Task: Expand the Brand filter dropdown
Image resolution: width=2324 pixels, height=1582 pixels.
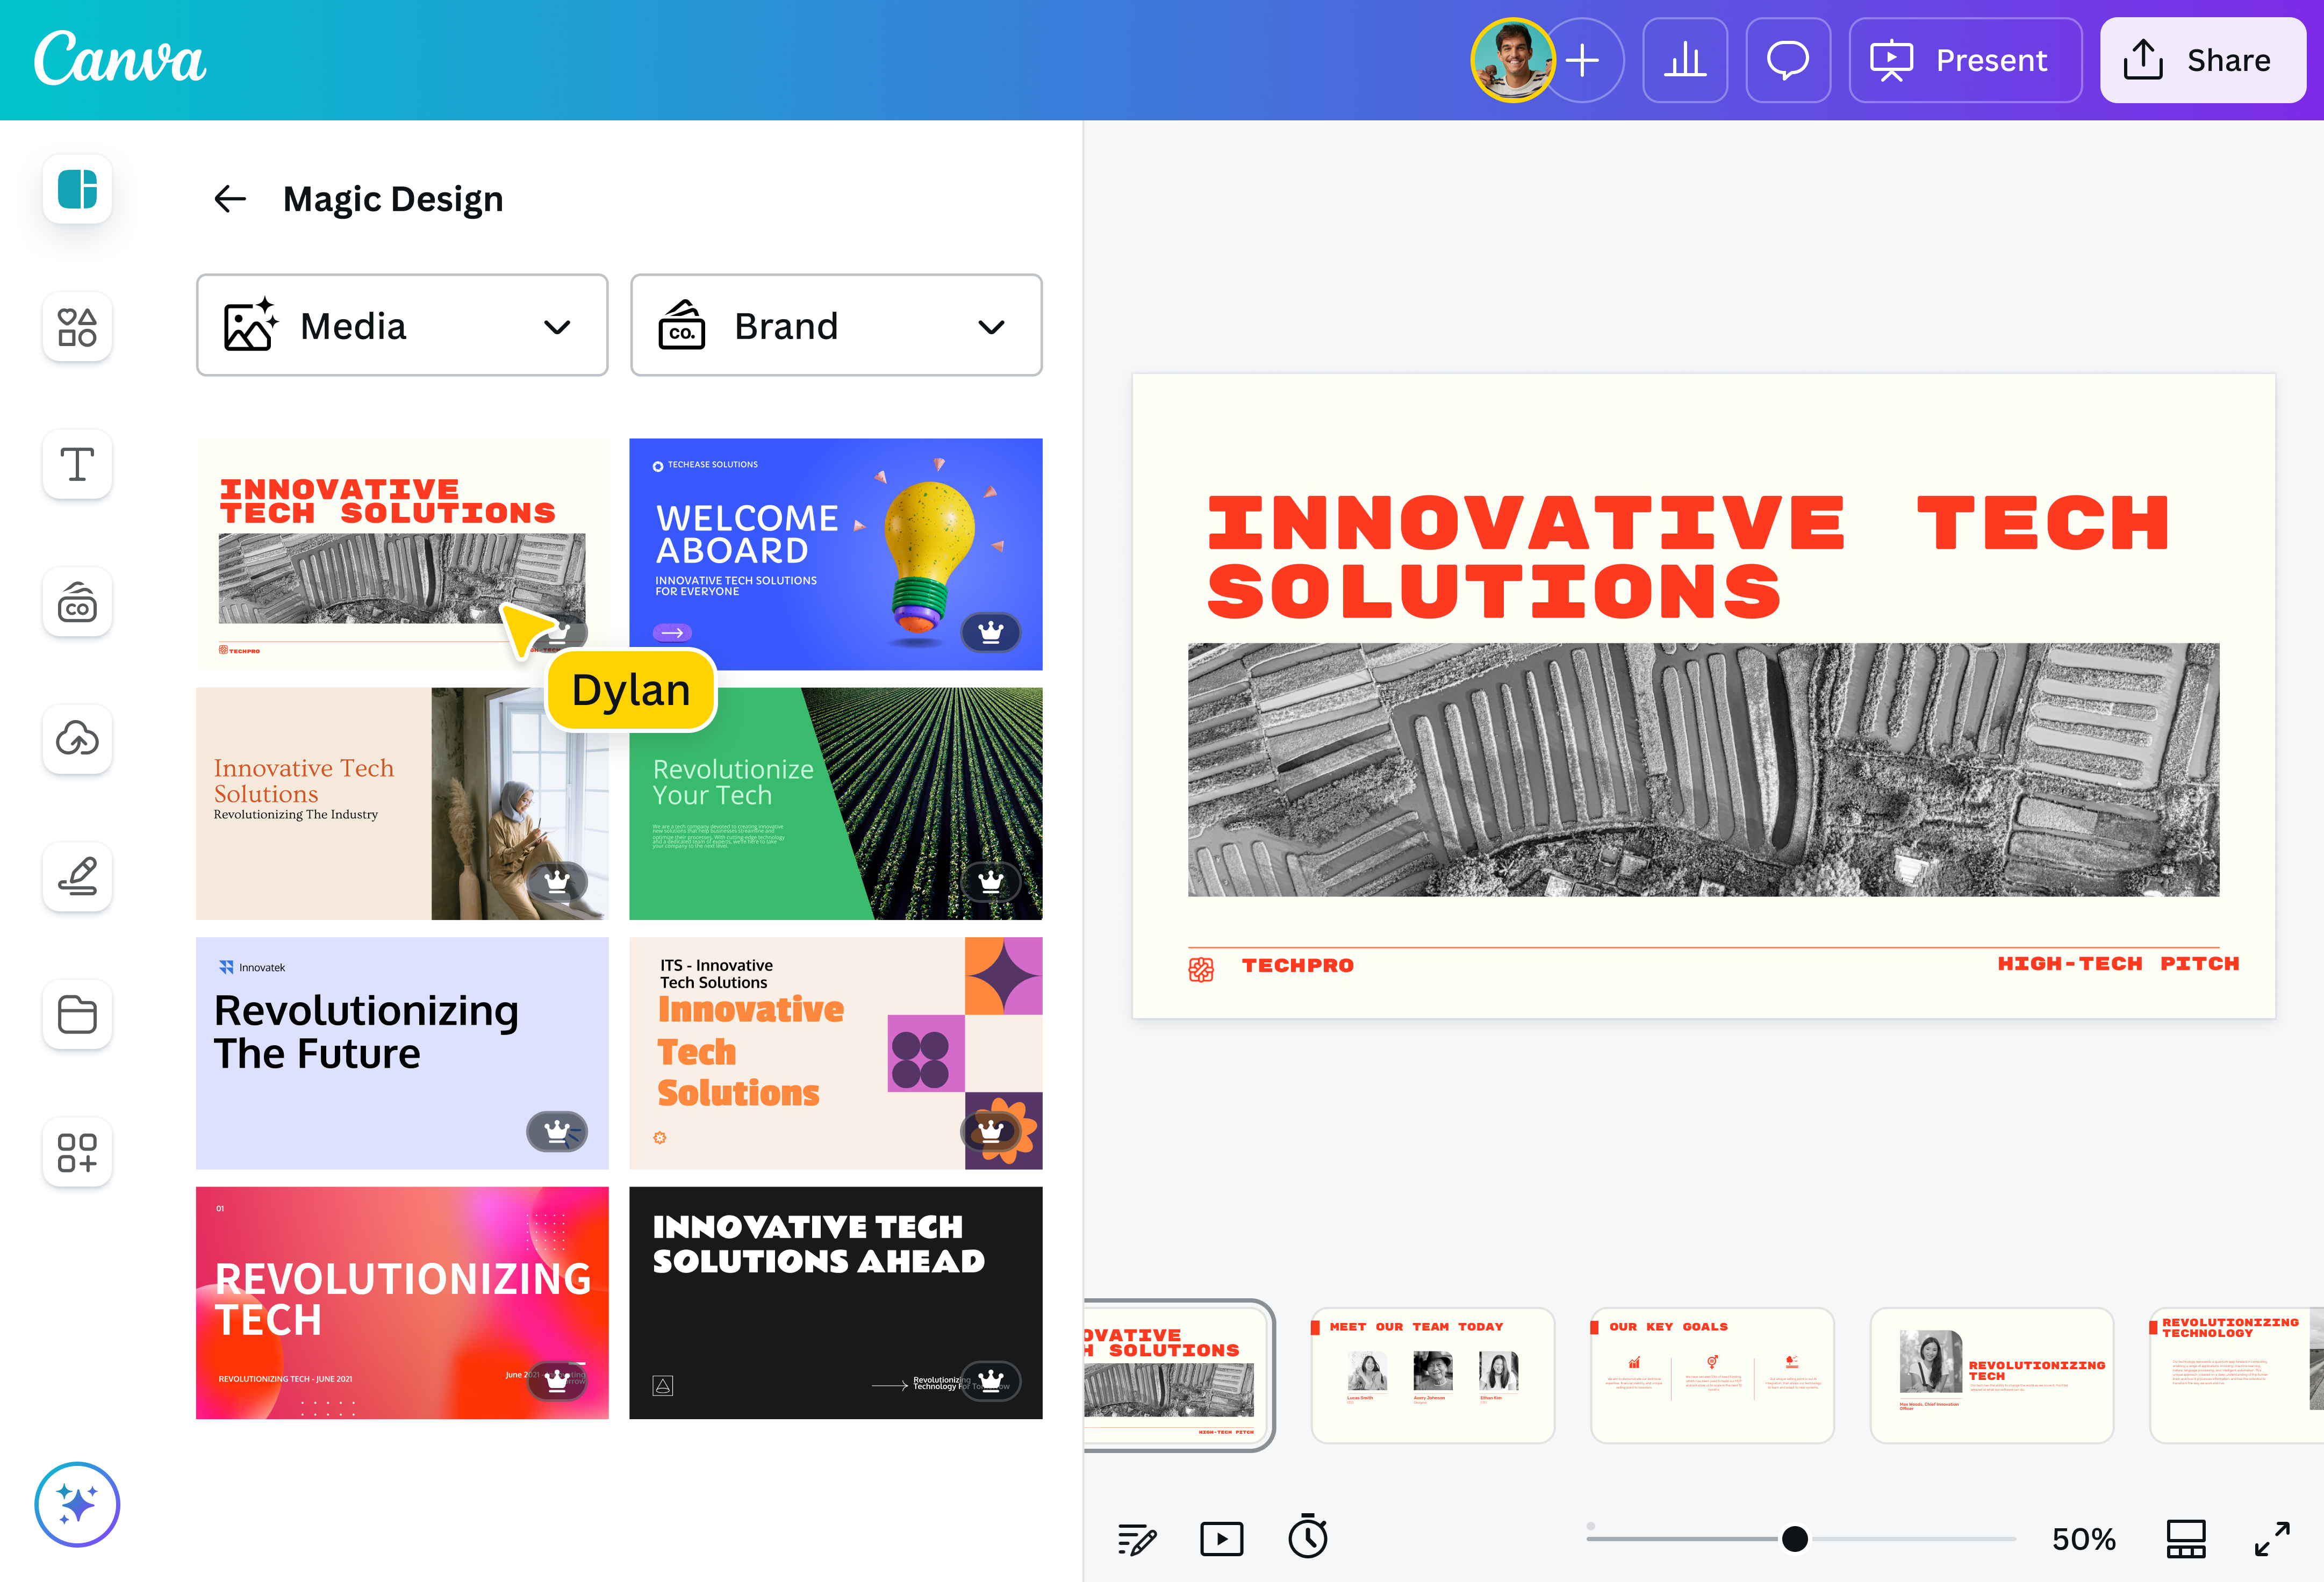Action: point(991,326)
